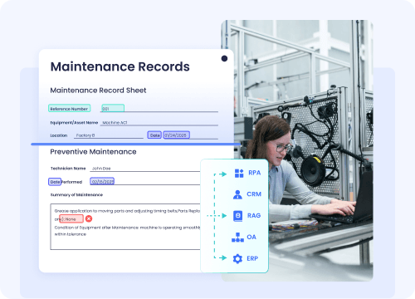The width and height of the screenshot is (415, 299).
Task: Click the Condition of Equipment text line
Action: (x=127, y=228)
